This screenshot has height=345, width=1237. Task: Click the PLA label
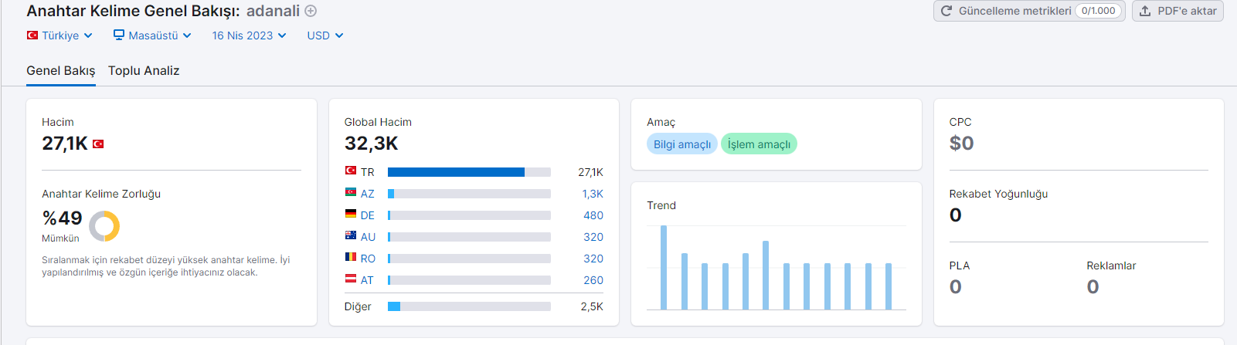[960, 266]
